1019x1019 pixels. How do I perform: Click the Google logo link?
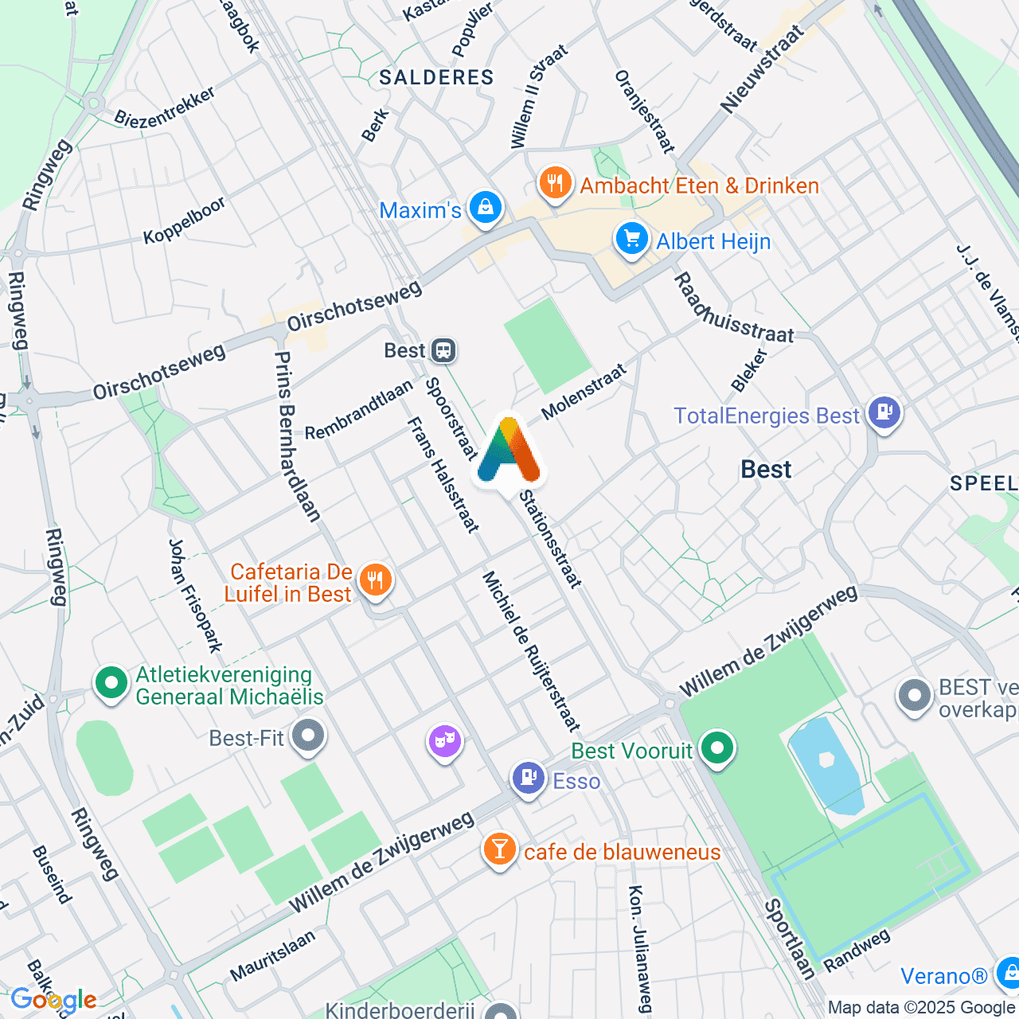click(53, 1000)
